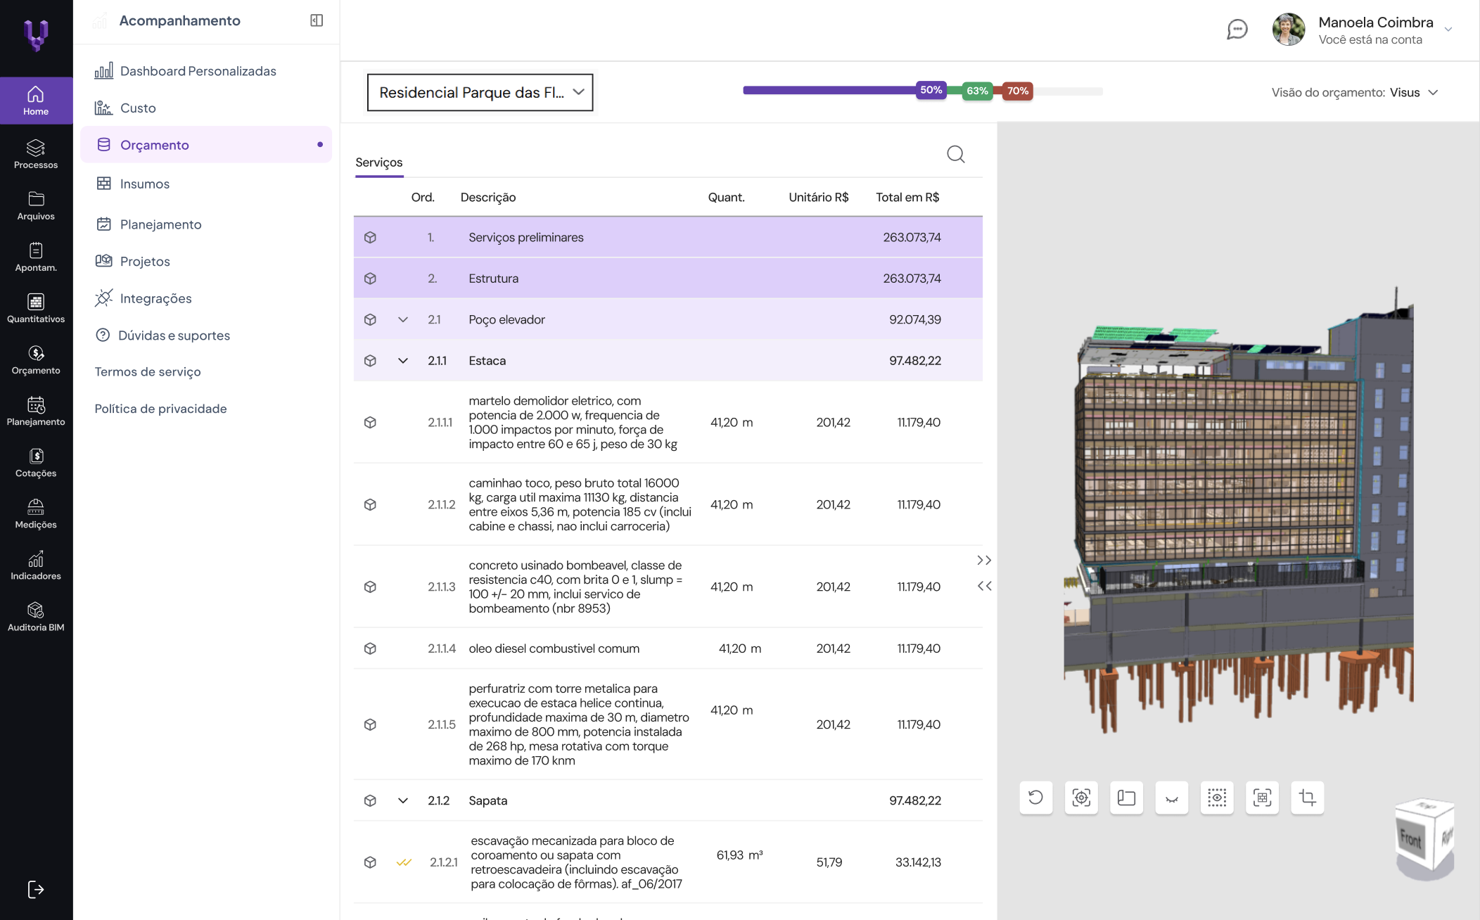Viewport: 1480px width, 920px height.
Task: Open Política de privacidade link
Action: [160, 409]
